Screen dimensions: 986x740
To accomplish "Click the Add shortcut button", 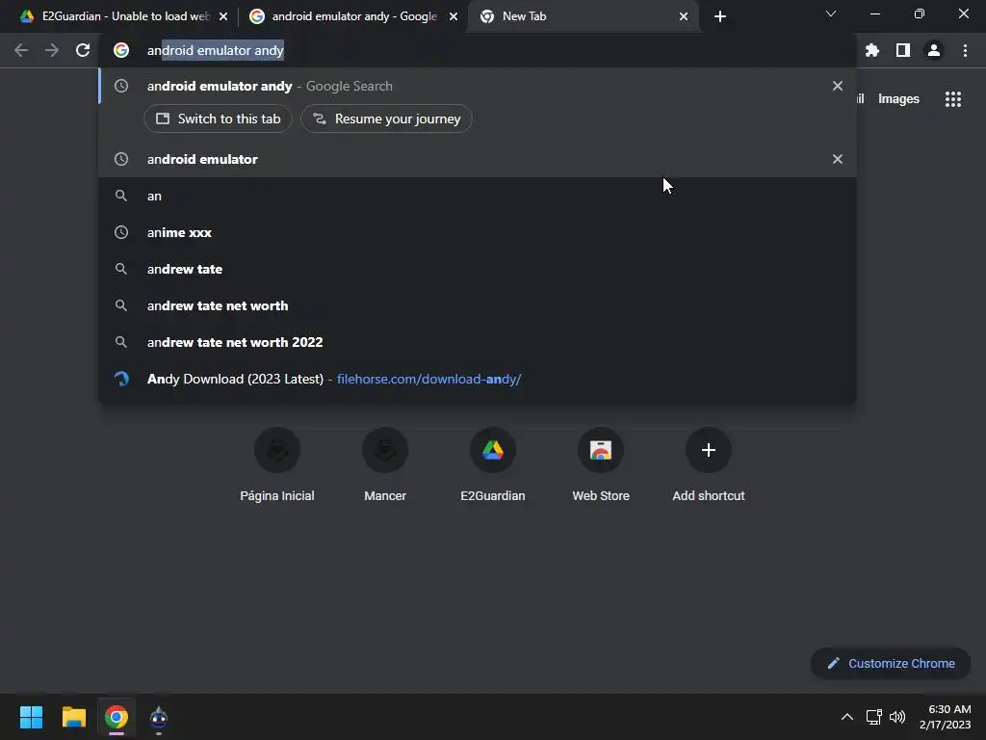I will click(x=709, y=464).
